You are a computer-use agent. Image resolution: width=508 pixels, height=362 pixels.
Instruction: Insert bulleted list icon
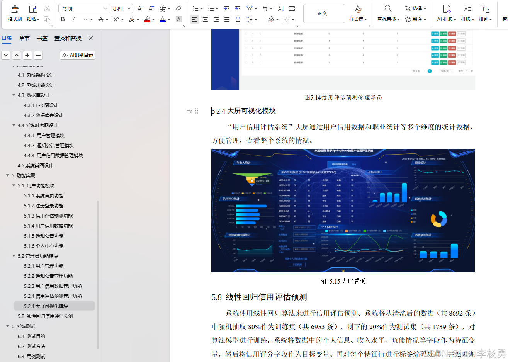pos(195,8)
